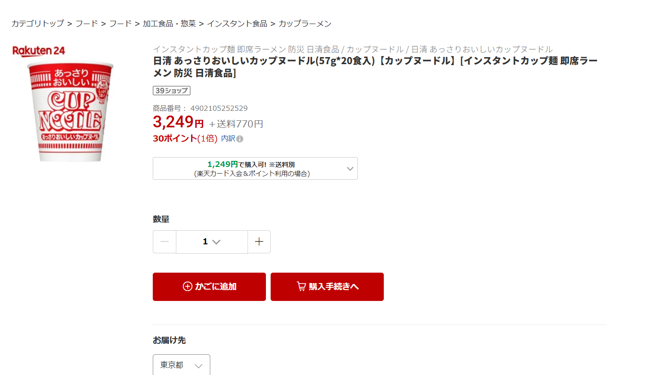Screen dimensions: 645x375
Task: Click the 内訳 points breakdown link
Action: [228, 139]
